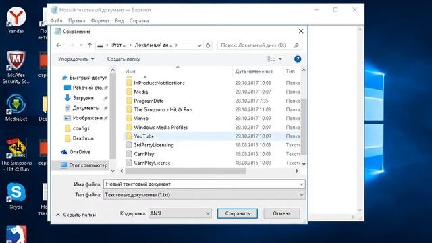Image resolution: width=432 pixels, height=243 pixels.
Task: Click the Сохранить button
Action: (238, 213)
